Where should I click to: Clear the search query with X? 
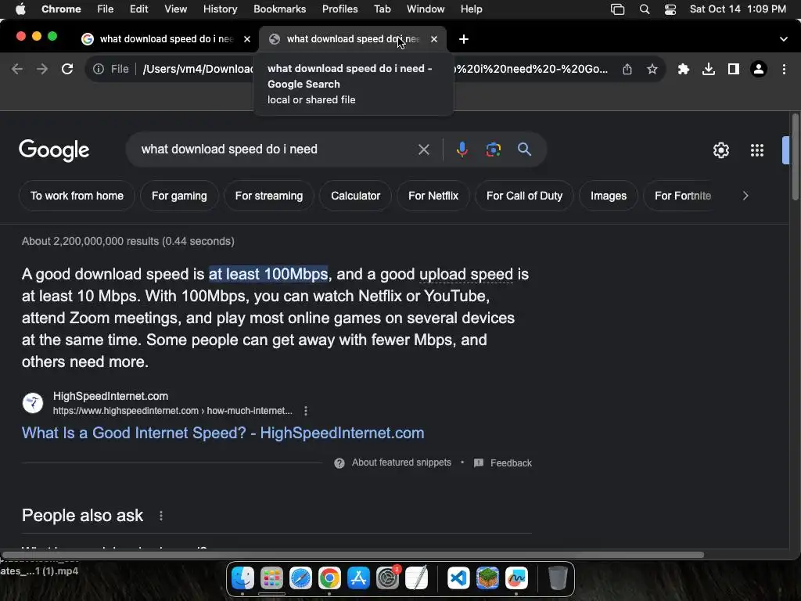(x=423, y=149)
